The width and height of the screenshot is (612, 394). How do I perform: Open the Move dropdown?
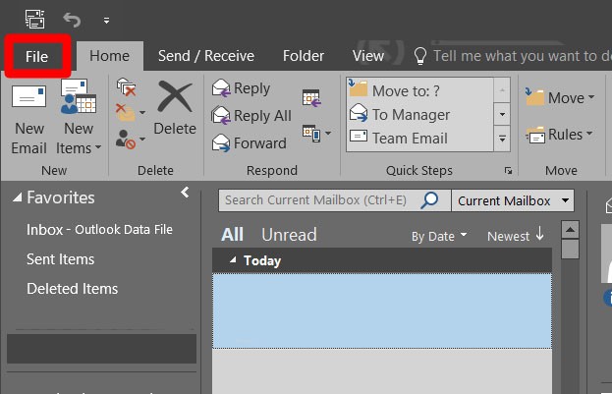(560, 97)
